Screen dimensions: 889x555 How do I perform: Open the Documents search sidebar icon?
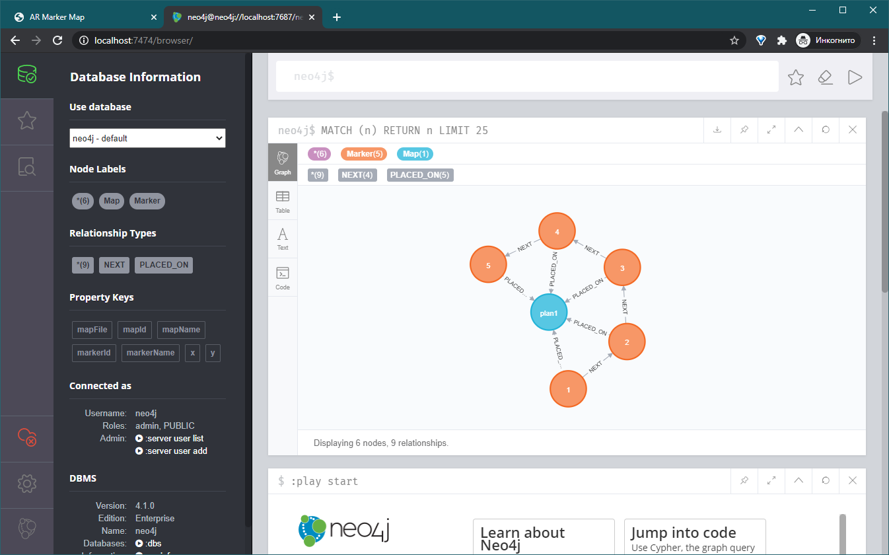pyautogui.click(x=26, y=168)
